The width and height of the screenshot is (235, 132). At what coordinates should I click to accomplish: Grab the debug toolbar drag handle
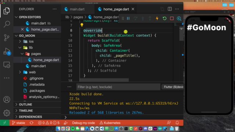(x=123, y=18)
